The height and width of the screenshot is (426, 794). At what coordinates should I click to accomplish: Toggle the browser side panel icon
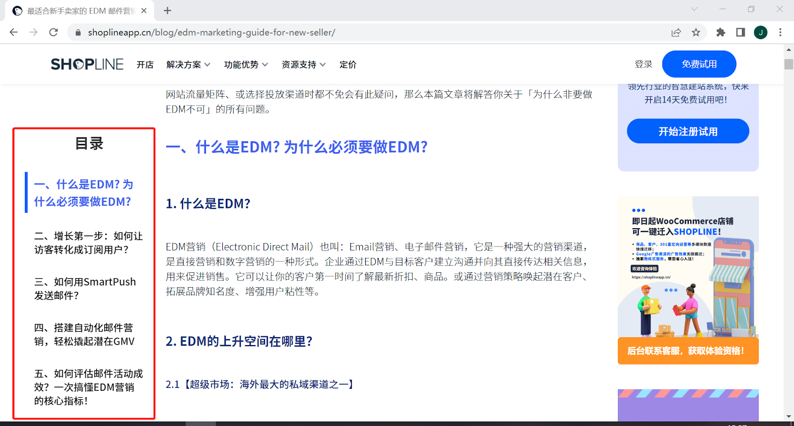pyautogui.click(x=740, y=32)
